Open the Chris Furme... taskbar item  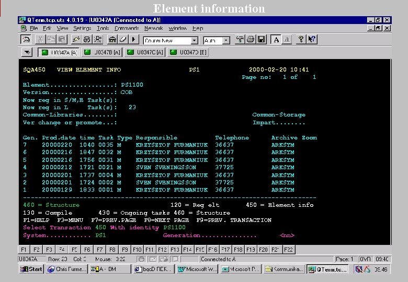[x=66, y=269]
